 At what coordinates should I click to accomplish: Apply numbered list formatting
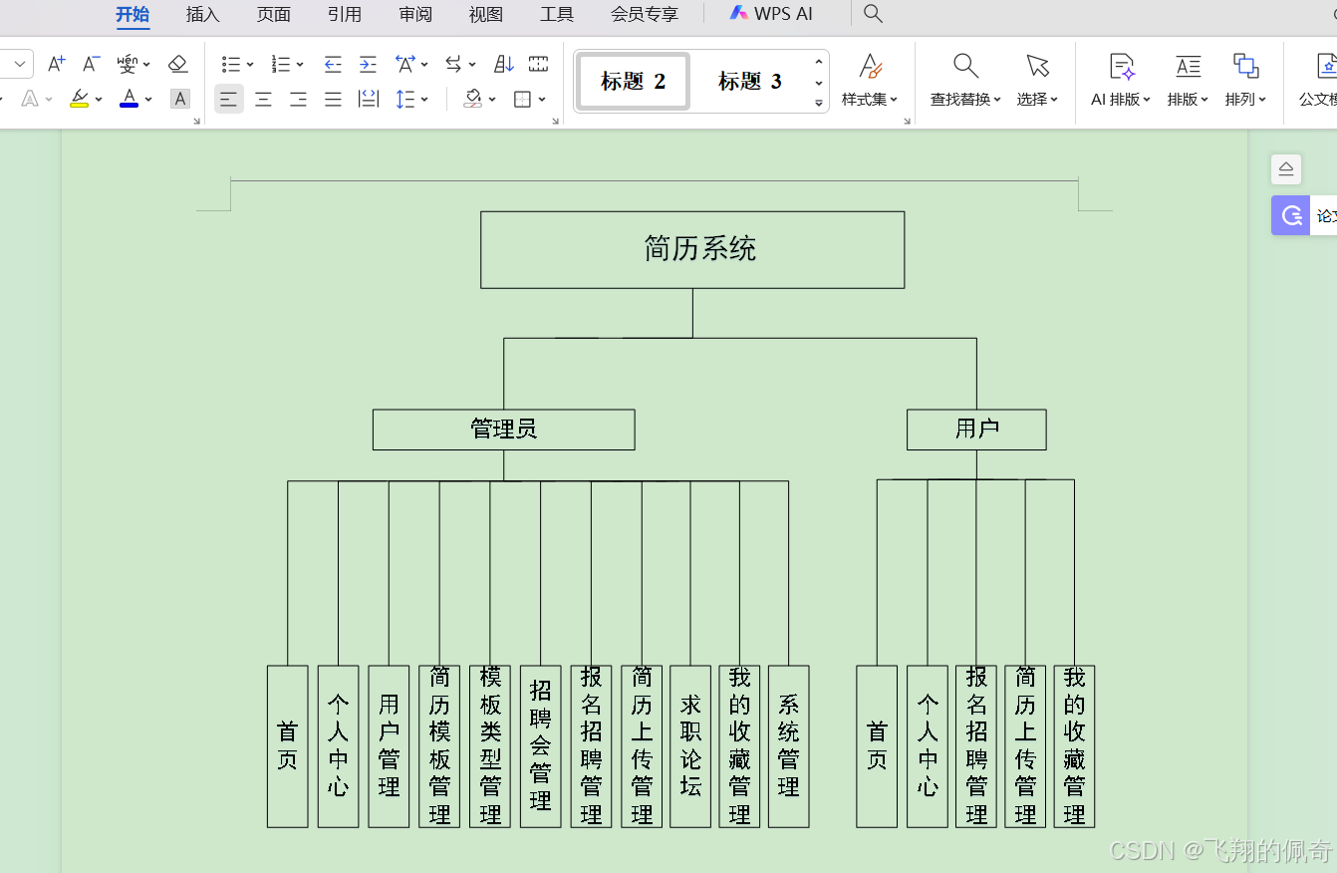281,64
